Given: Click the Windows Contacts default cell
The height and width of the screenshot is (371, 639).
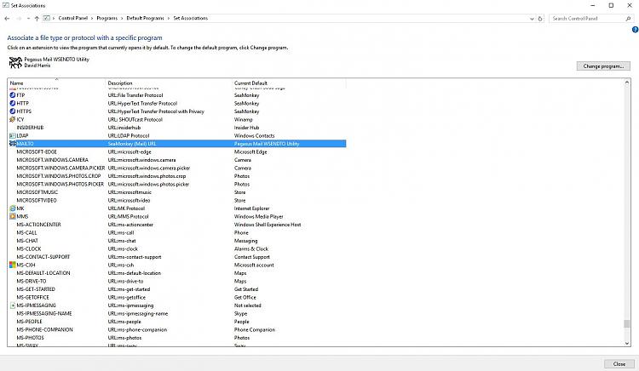Looking at the screenshot, I should 254,136.
